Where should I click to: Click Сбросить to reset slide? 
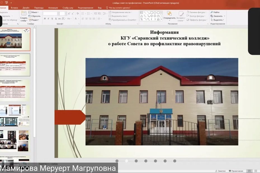(34, 16)
